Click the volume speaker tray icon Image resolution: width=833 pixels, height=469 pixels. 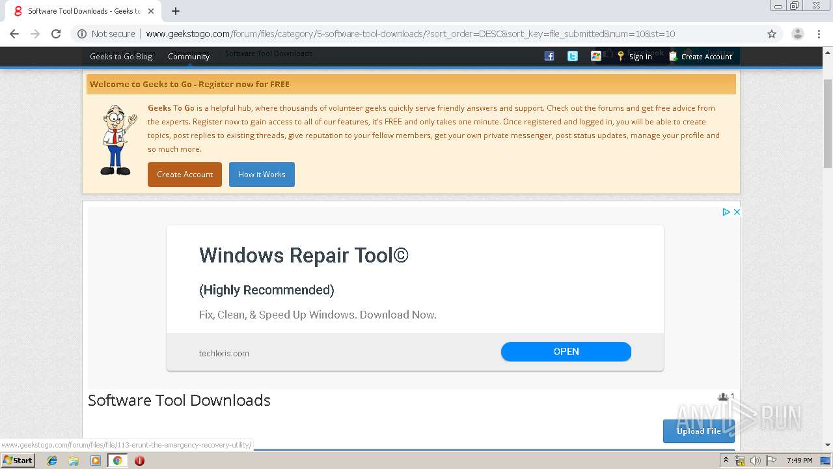pos(756,461)
